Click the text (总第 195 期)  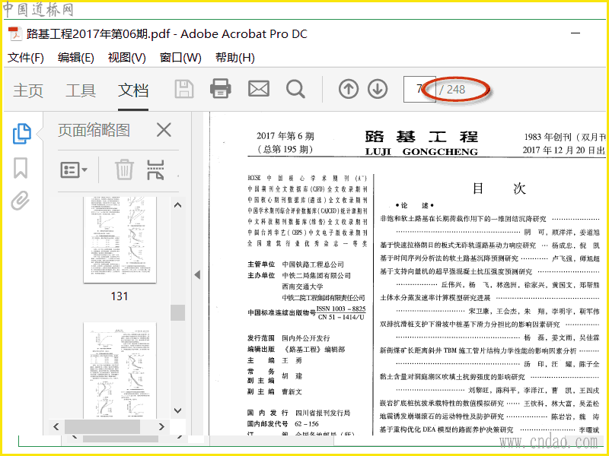(285, 149)
